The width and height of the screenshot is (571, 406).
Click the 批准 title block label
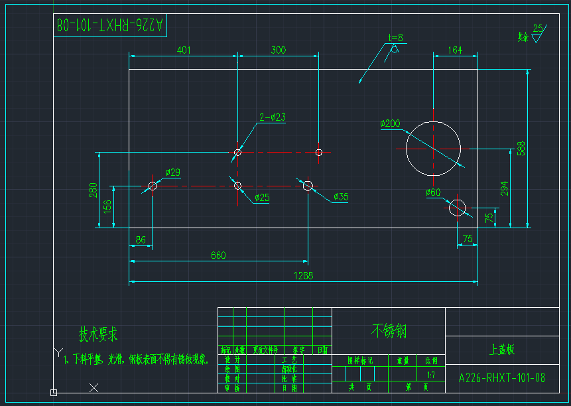pos(290,379)
